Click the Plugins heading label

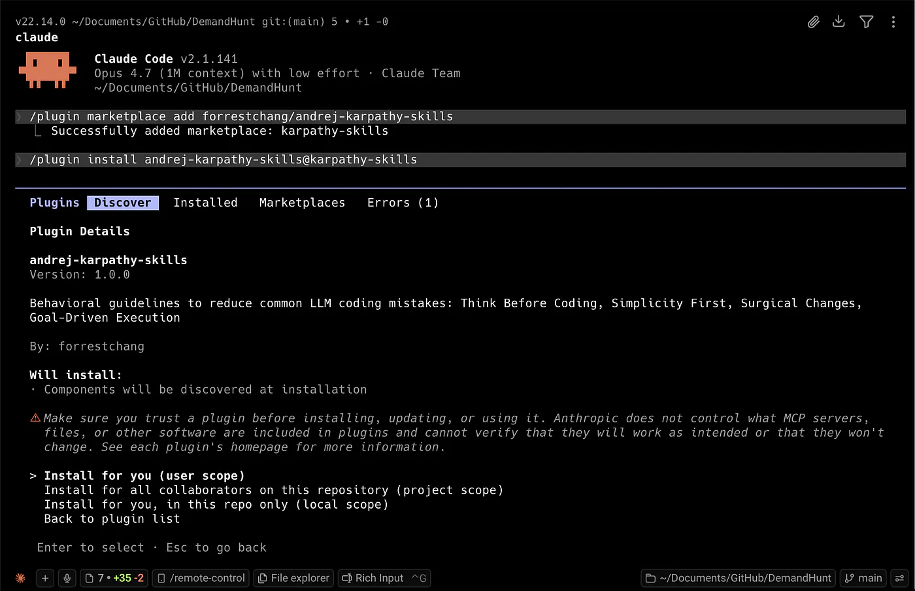pyautogui.click(x=54, y=203)
